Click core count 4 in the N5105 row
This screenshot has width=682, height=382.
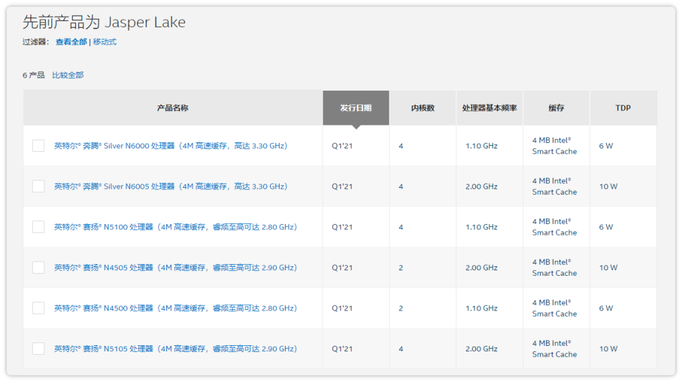401,349
